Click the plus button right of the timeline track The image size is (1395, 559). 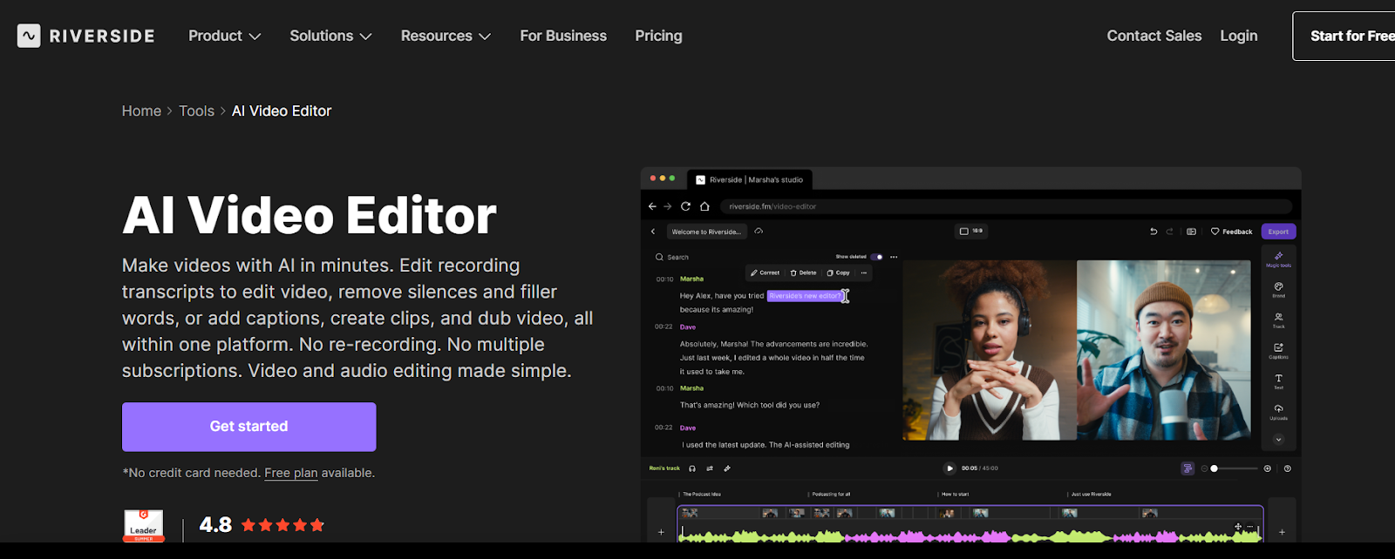[1282, 531]
